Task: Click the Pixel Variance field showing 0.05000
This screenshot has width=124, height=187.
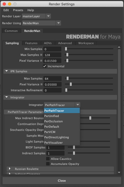Action: click(53, 84)
